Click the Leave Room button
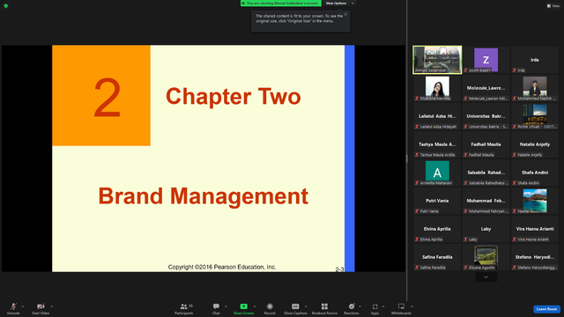Viewport: 564px width, 317px height. [546, 309]
